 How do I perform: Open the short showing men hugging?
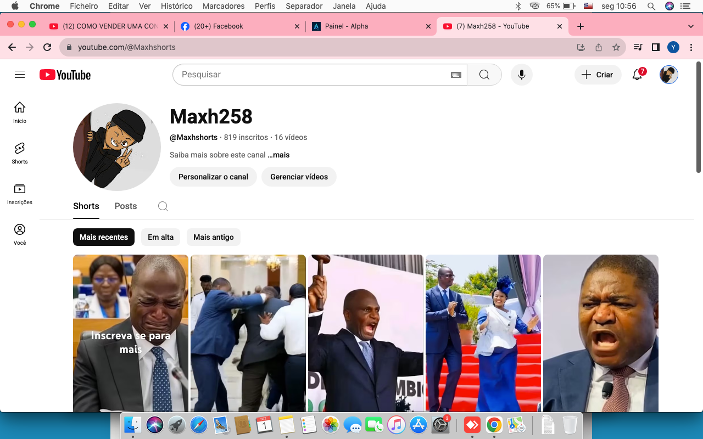(x=248, y=333)
